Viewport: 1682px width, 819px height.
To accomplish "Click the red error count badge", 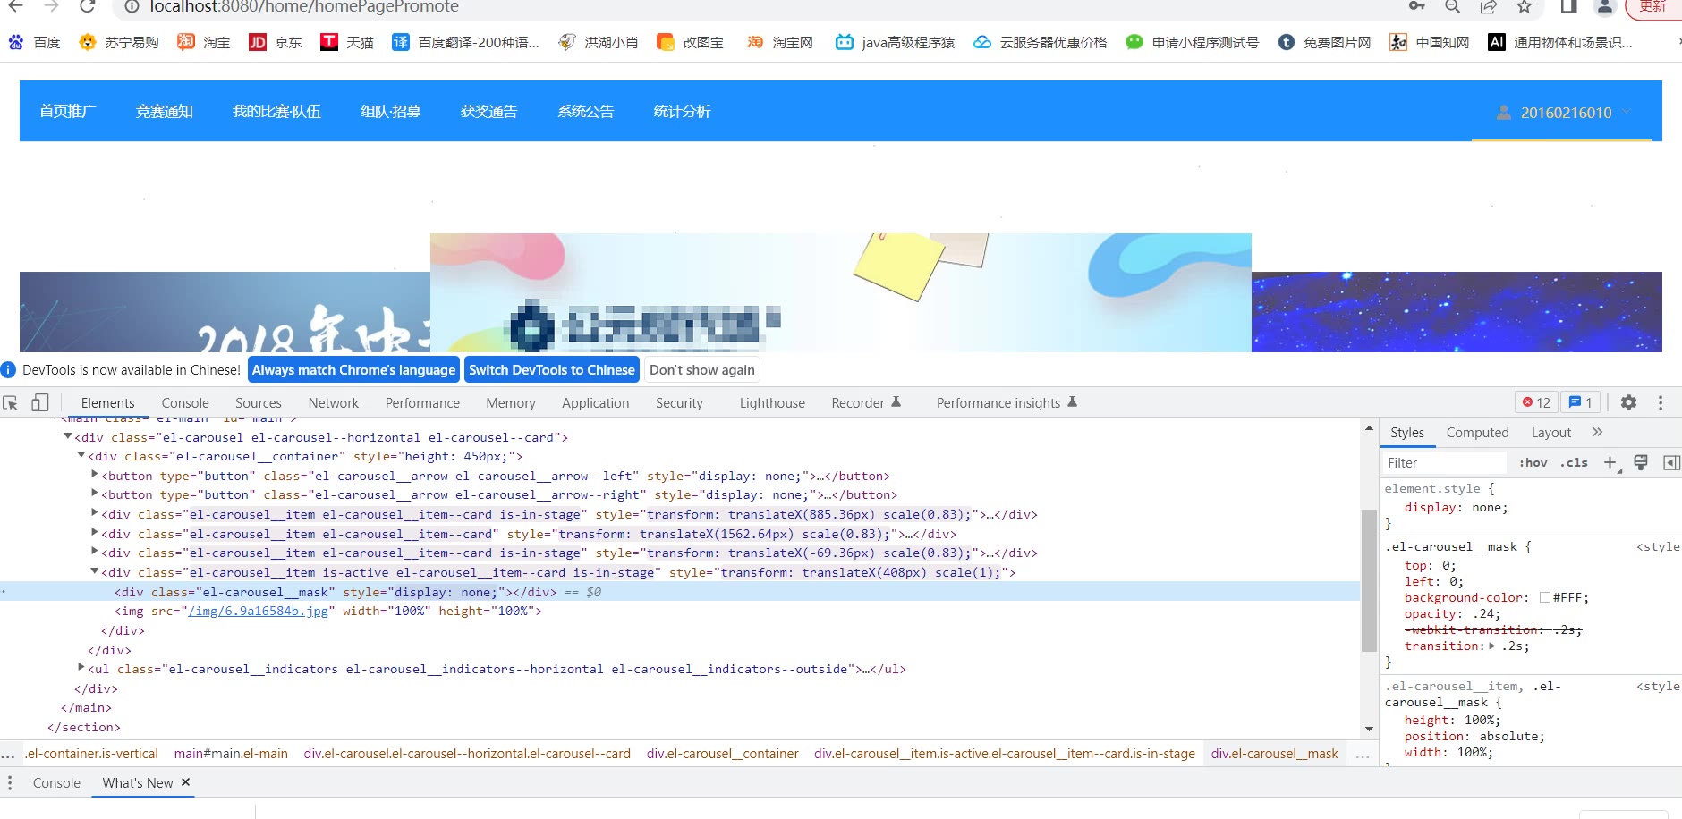I will (x=1536, y=403).
